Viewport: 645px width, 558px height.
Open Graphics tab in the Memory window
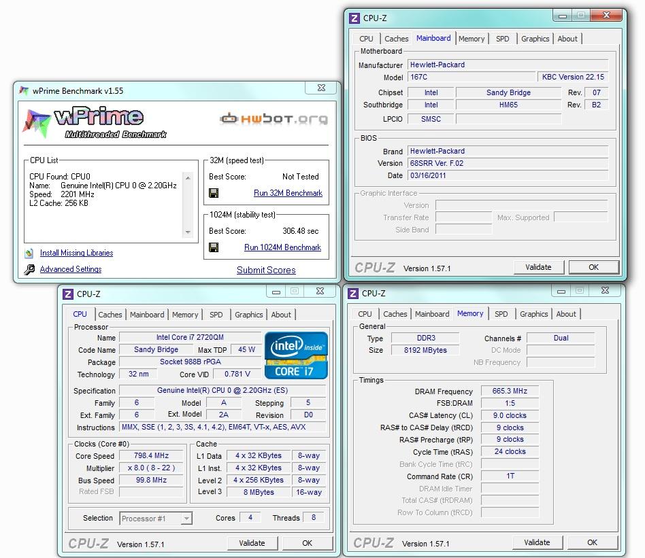[x=533, y=314]
